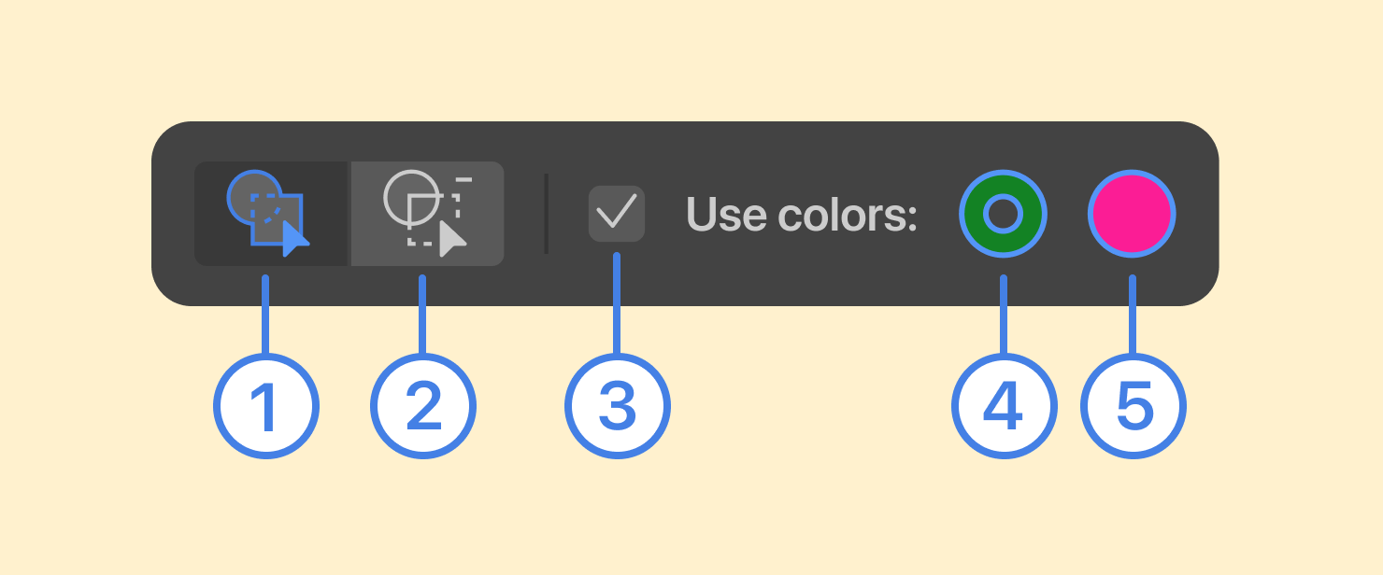
Task: Uncheck the checkmark next to Use colors
Action: 617,212
